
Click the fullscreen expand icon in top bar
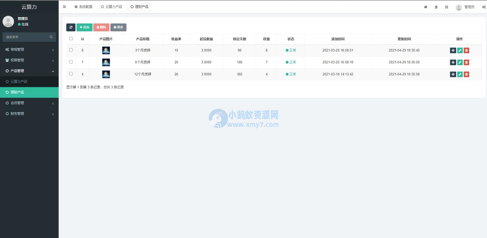tap(446, 7)
